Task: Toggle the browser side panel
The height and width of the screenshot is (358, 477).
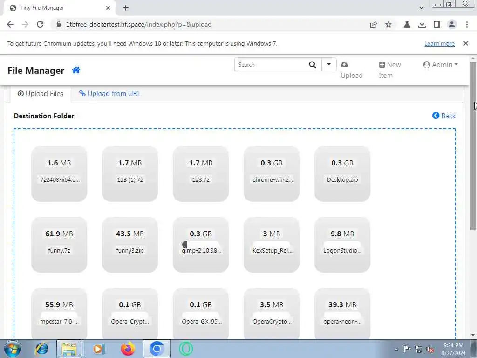Action: coord(437,24)
